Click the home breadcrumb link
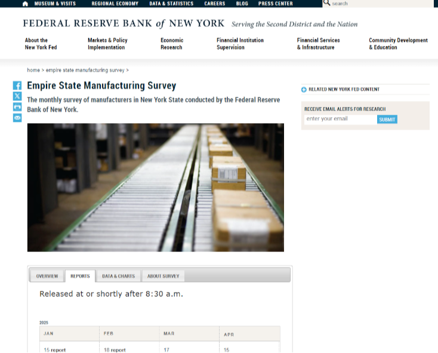Viewport: 438px width, 353px height. 33,70
